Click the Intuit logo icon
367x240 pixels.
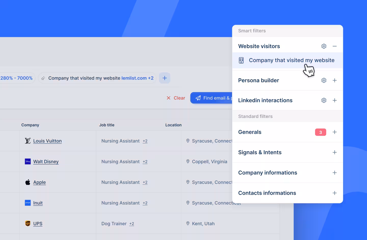click(x=28, y=203)
